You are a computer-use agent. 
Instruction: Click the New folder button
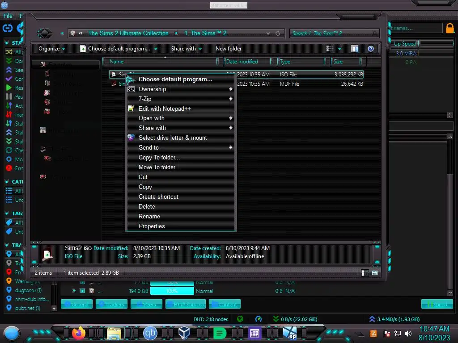(229, 49)
